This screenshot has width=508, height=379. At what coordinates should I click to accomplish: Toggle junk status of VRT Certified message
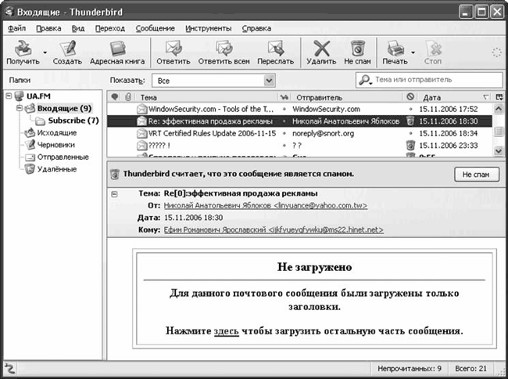tap(410, 133)
